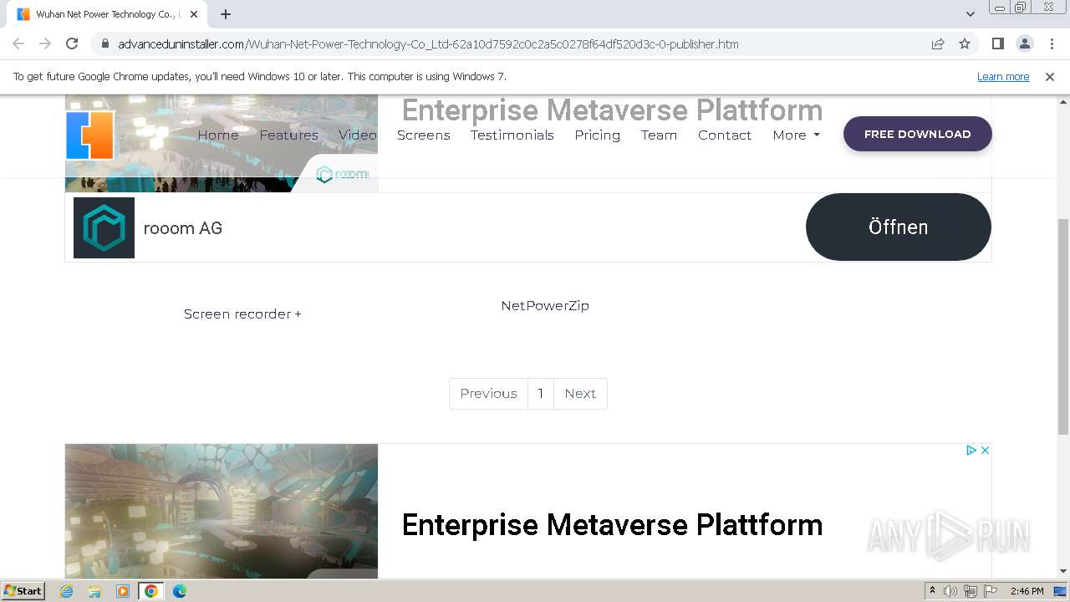Click the Öffnen ad button

(899, 227)
